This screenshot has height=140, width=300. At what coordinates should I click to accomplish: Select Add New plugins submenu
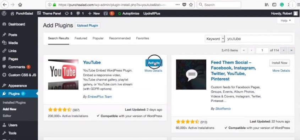(10, 109)
